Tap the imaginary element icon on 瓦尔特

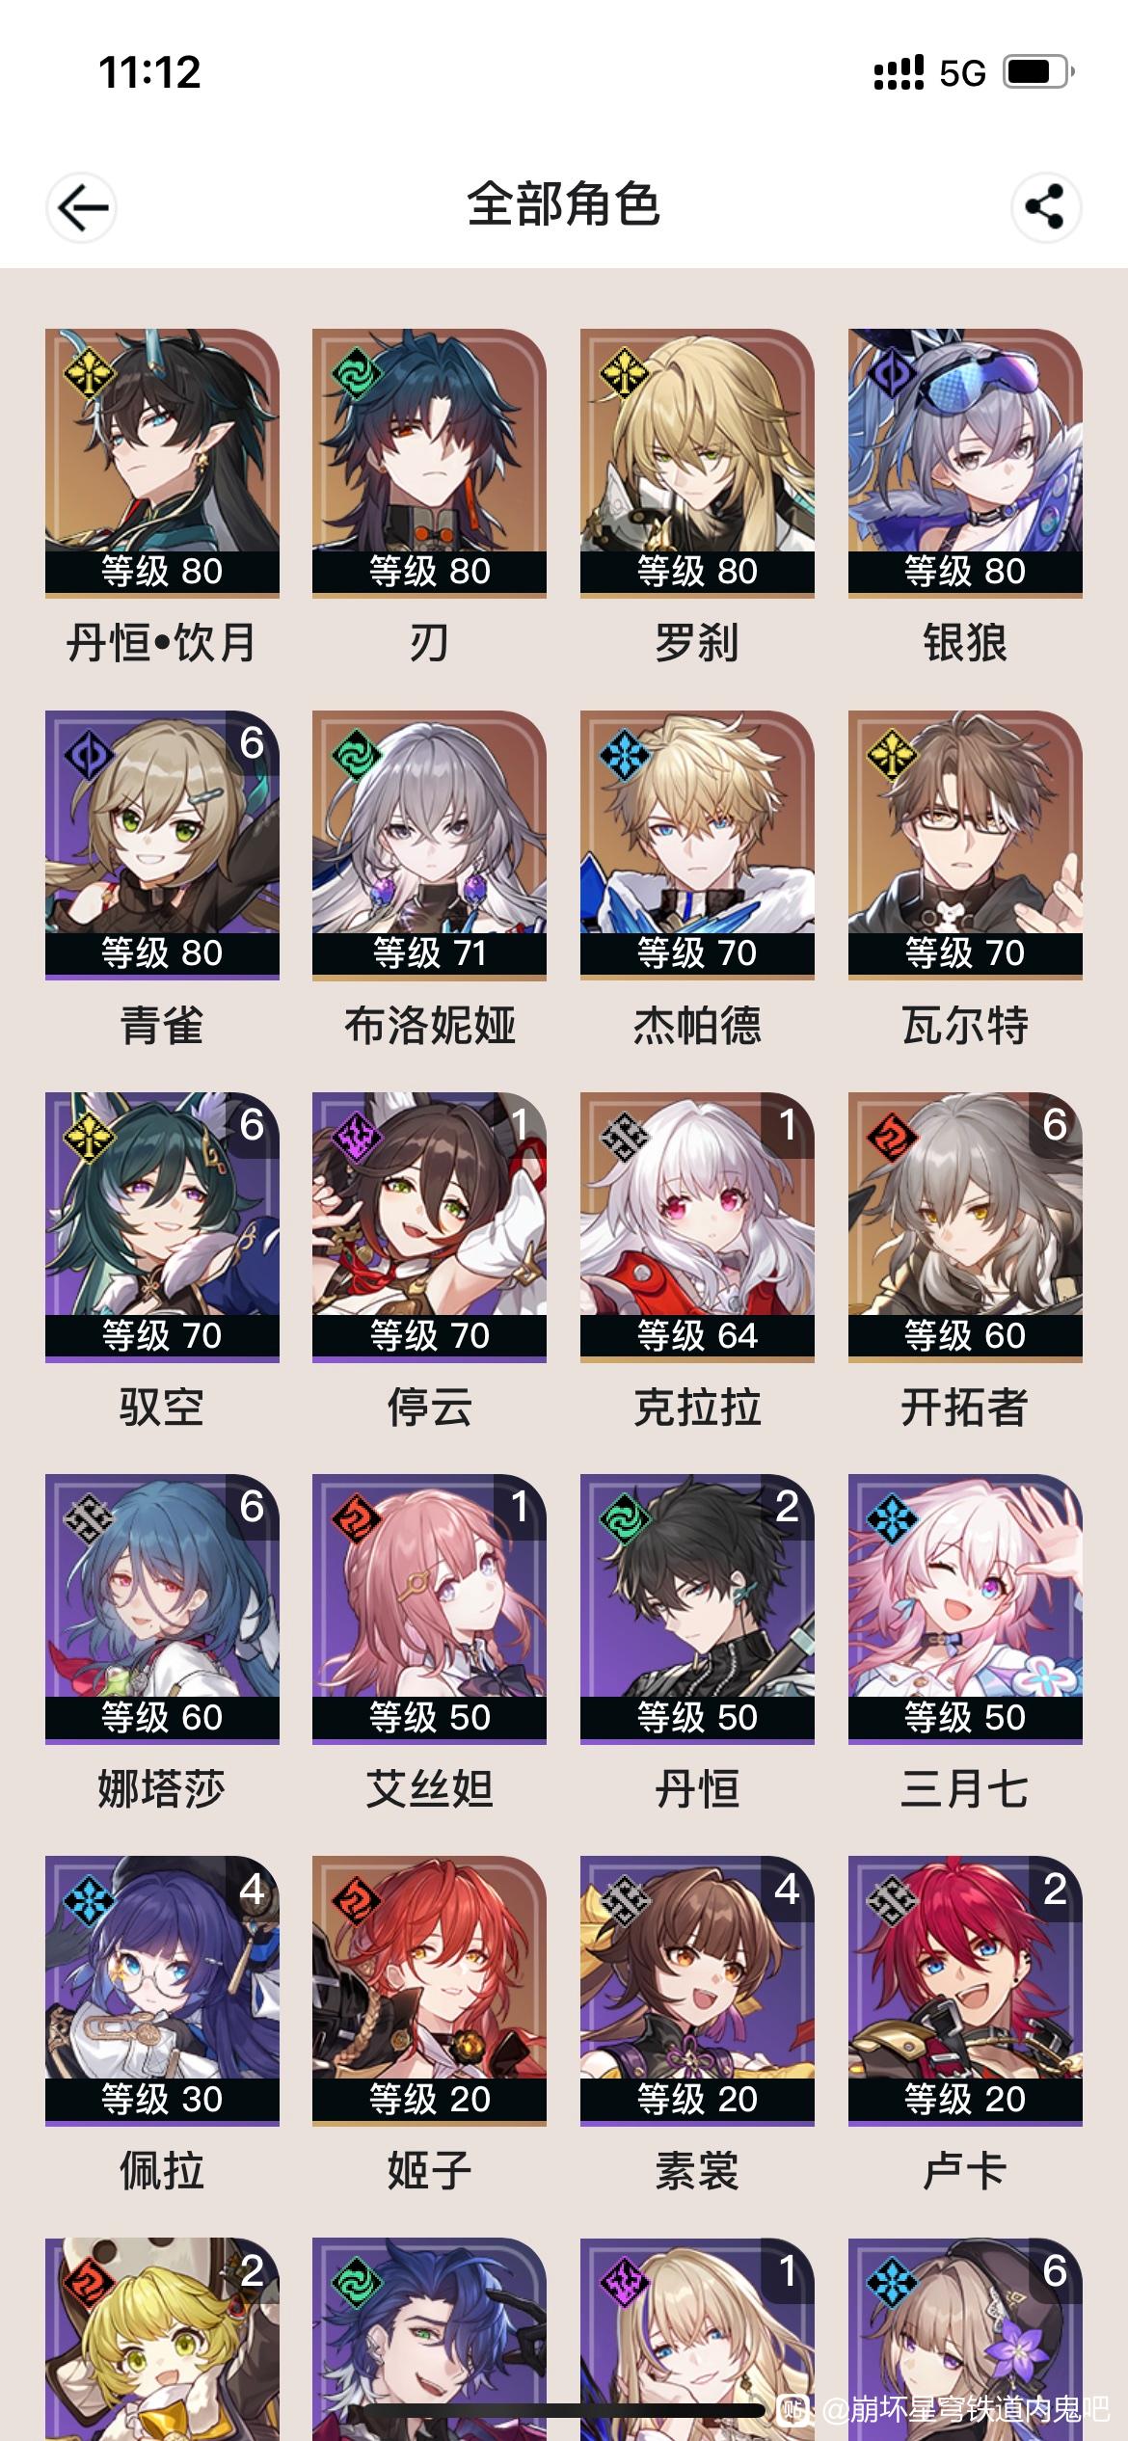click(893, 756)
